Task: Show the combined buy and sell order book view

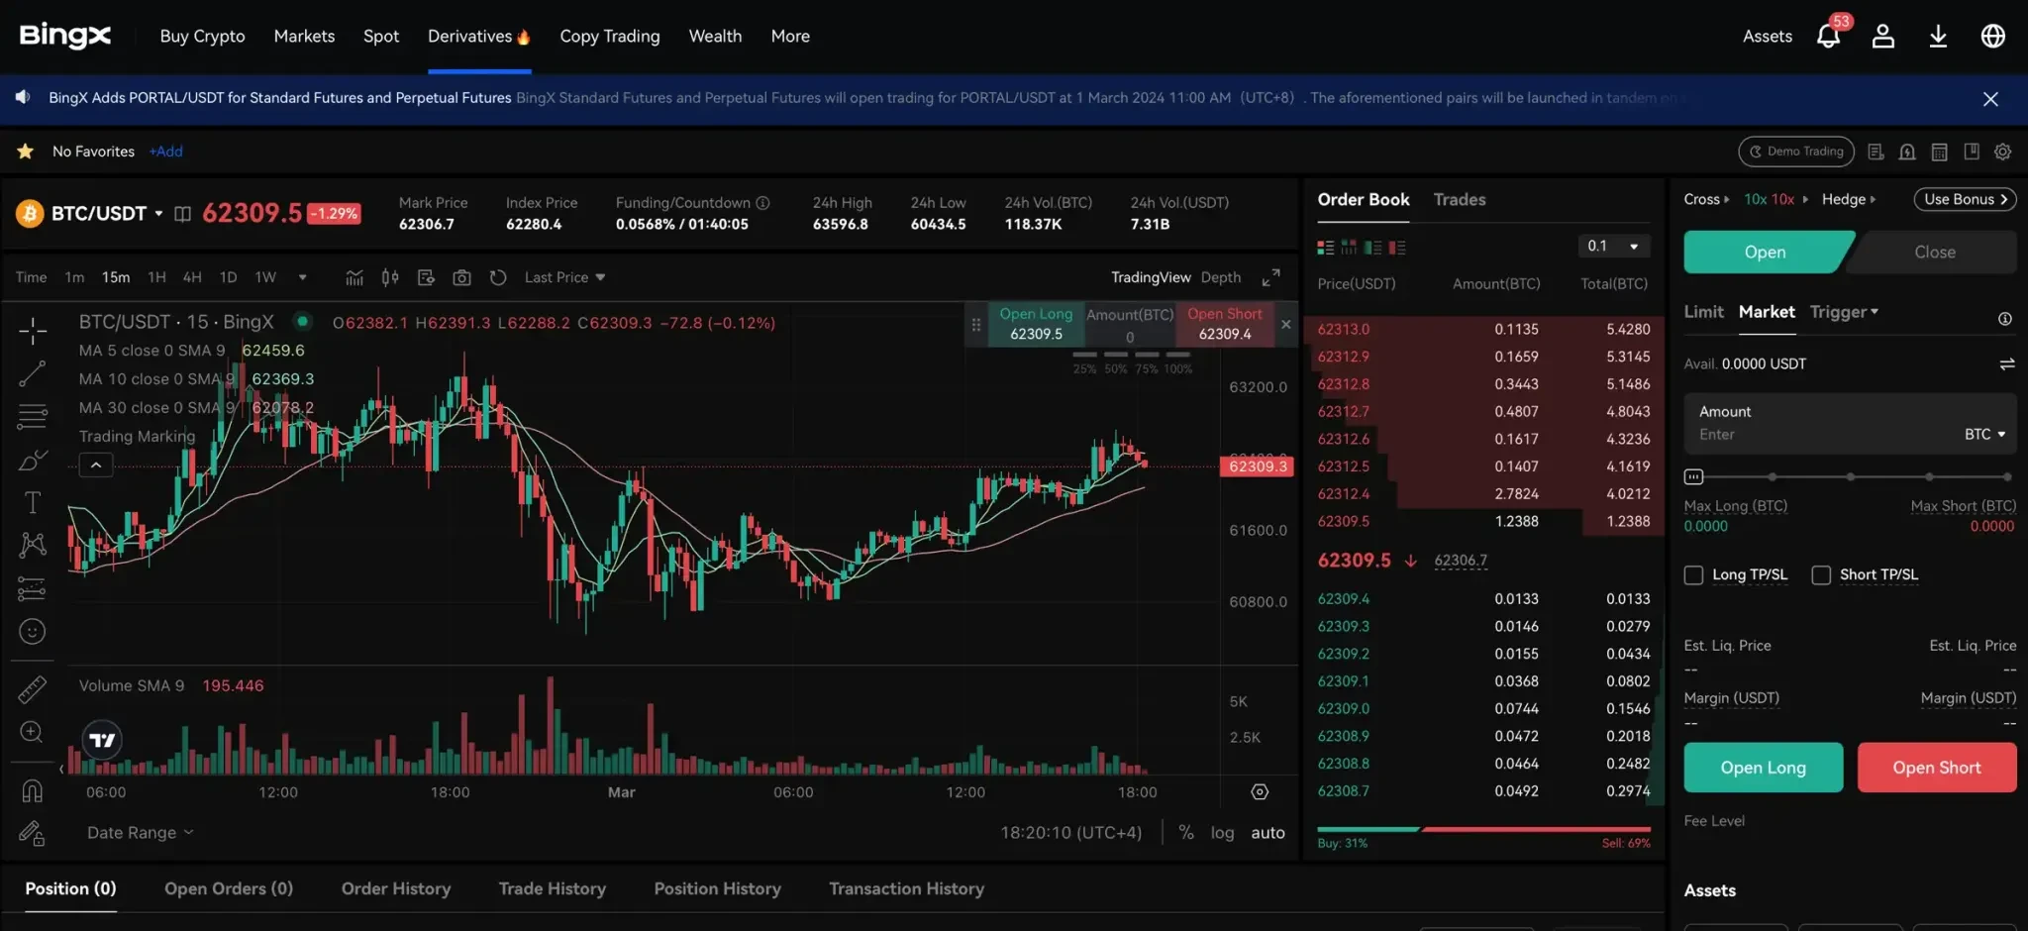Action: pos(1326,247)
